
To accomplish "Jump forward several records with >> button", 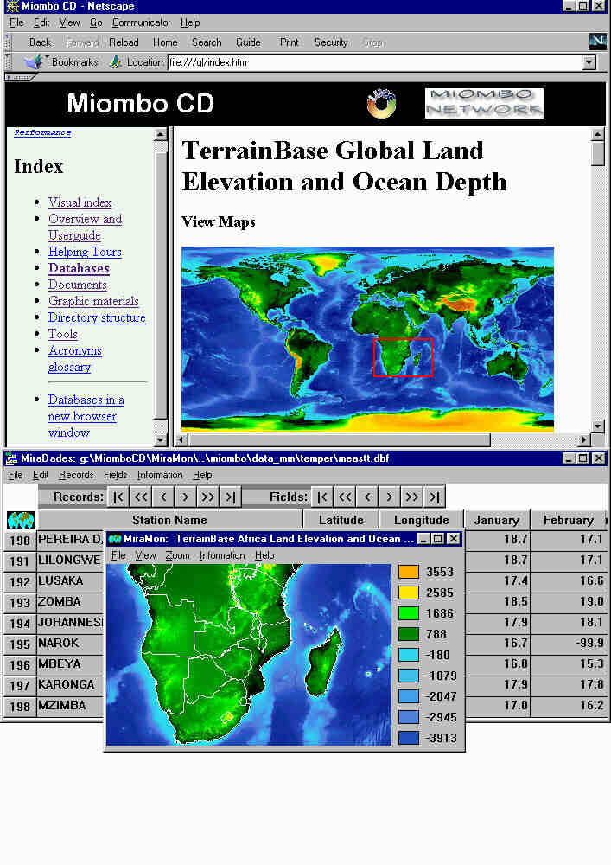I will [208, 497].
